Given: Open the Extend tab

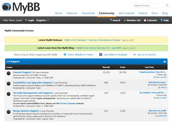Looking at the screenshot, I should 143,13.
